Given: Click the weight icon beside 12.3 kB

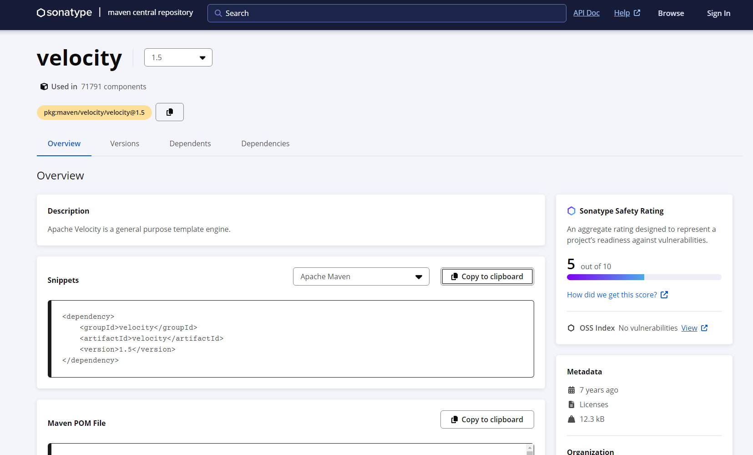Looking at the screenshot, I should [x=571, y=419].
